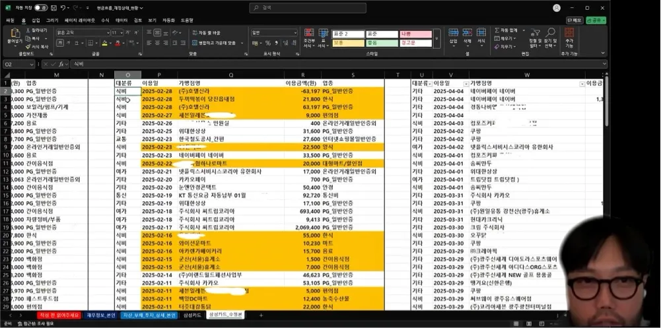
Task: Open the 일반 number format dropdown
Action: pos(295,32)
